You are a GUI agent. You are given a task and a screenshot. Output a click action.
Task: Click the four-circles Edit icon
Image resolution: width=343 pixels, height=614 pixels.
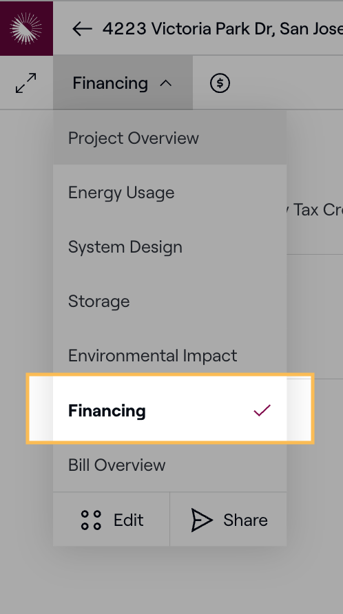(91, 520)
